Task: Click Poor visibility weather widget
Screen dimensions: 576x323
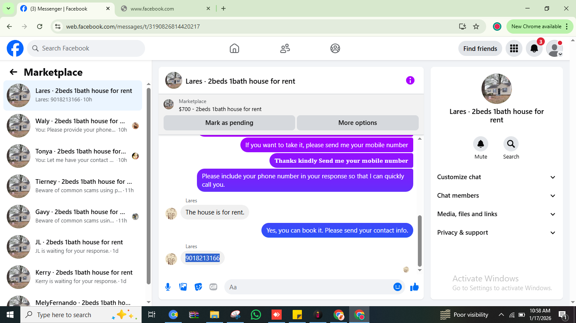Action: pyautogui.click(x=464, y=315)
